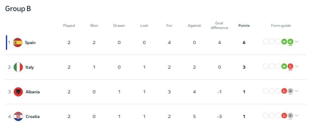
Task: Click the Group B heading
Action: (18, 9)
